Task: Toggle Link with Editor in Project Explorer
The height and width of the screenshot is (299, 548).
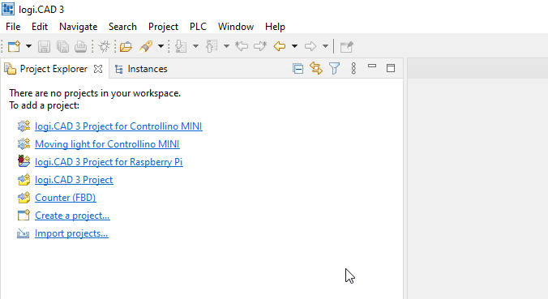Action: 316,68
